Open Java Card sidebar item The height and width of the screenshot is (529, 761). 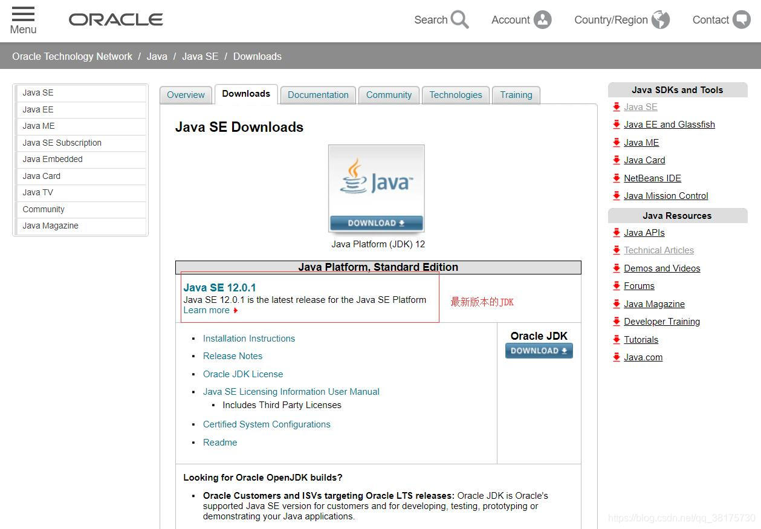(x=80, y=177)
